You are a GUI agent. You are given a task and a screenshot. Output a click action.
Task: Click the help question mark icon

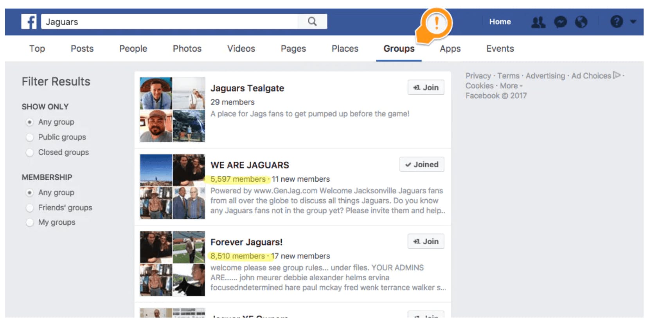(x=616, y=22)
